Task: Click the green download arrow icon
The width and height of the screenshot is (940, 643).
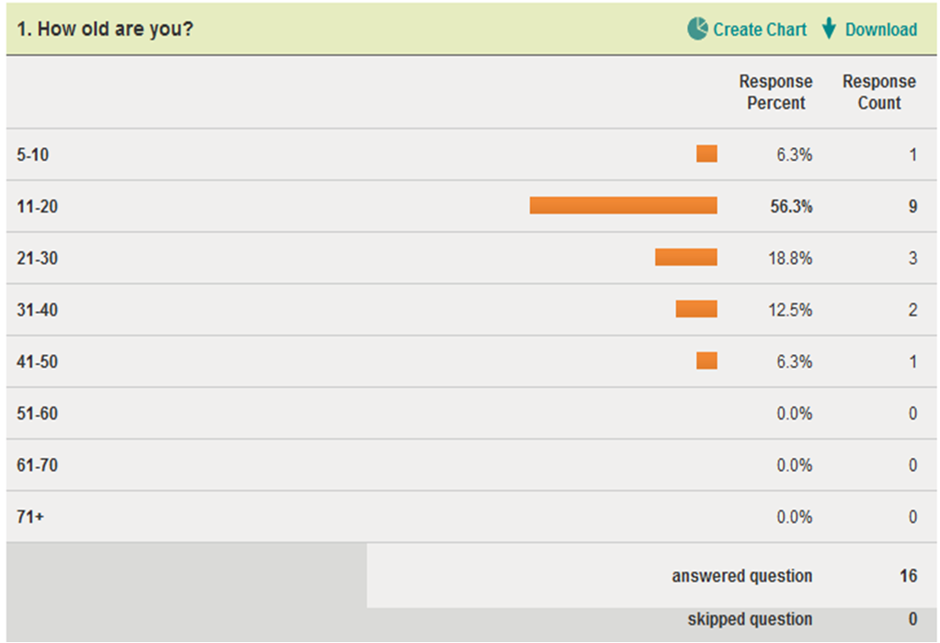Action: click(831, 29)
